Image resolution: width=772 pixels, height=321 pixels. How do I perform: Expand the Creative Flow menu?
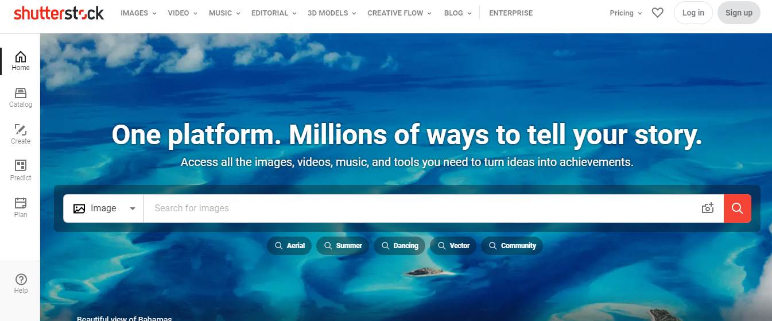[x=399, y=13]
